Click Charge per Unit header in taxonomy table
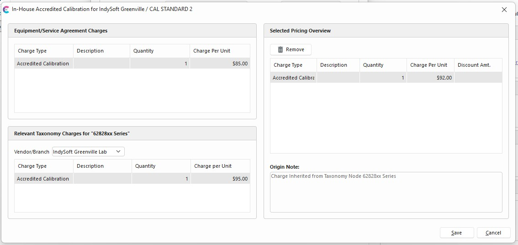The height and width of the screenshot is (245, 518). pyautogui.click(x=220, y=166)
